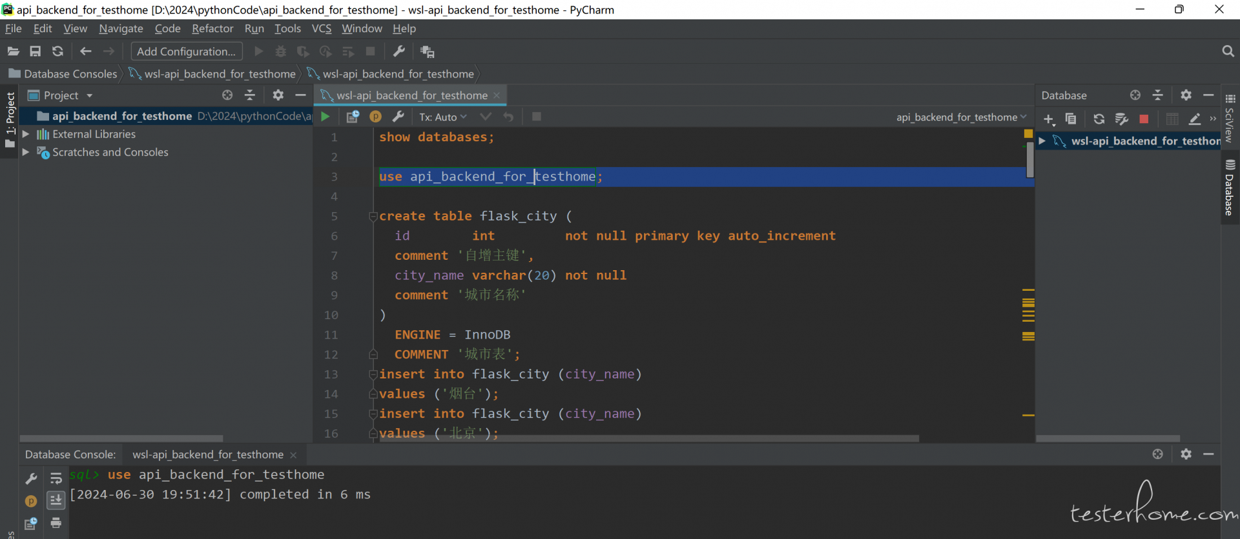Screen dimensions: 1240x539
Task: Open the api_backend_for_testhome schema dropdown
Action: 962,117
